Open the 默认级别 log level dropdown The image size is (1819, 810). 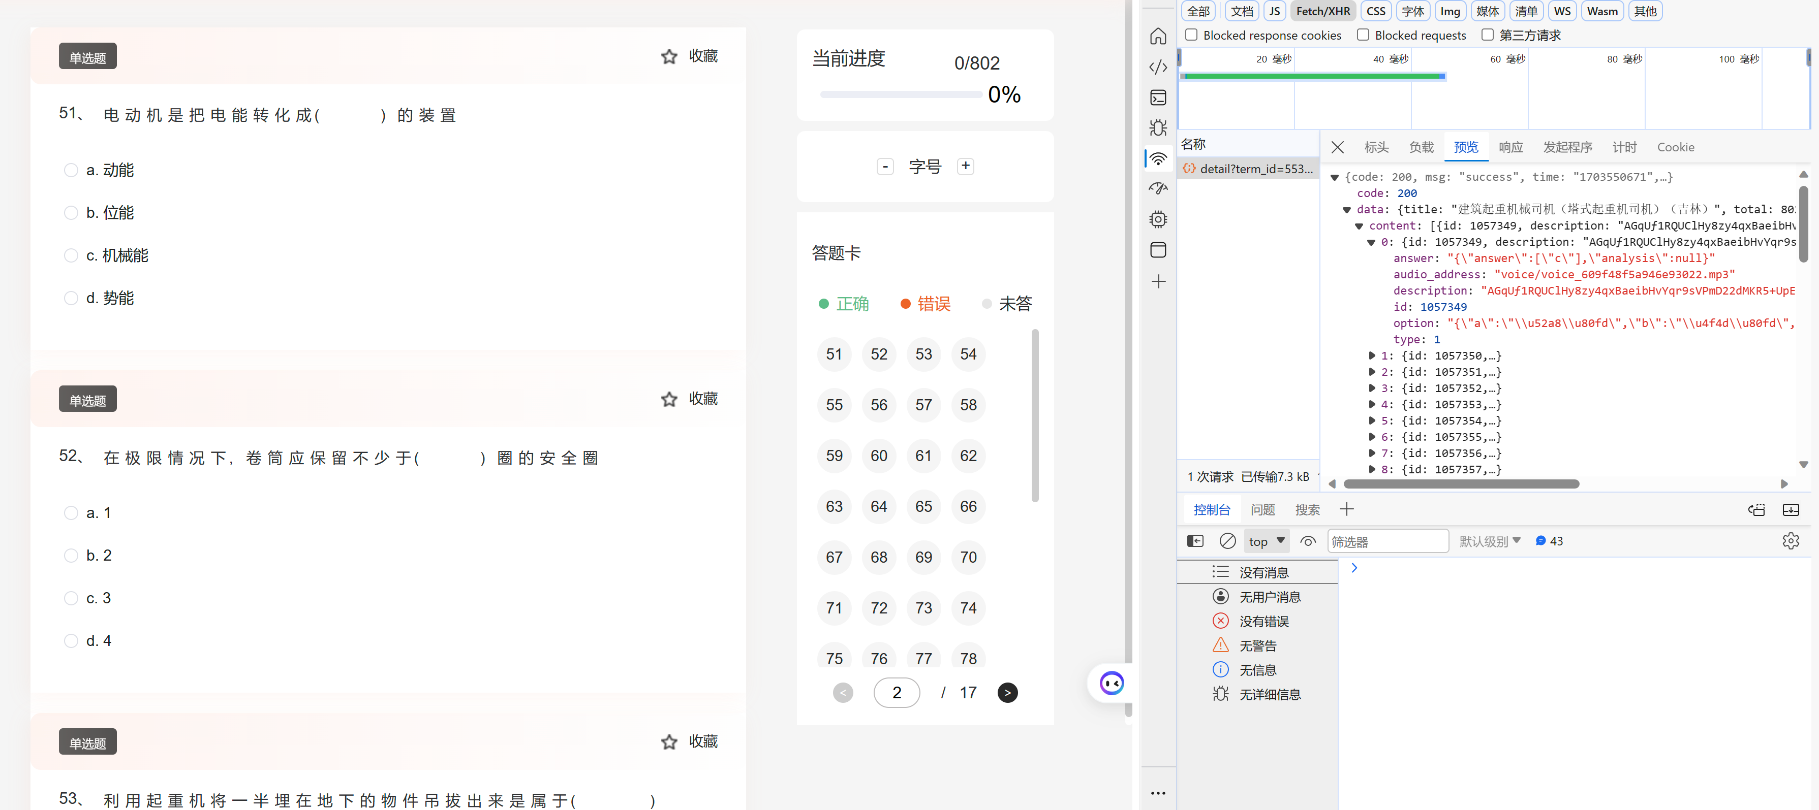click(1490, 541)
